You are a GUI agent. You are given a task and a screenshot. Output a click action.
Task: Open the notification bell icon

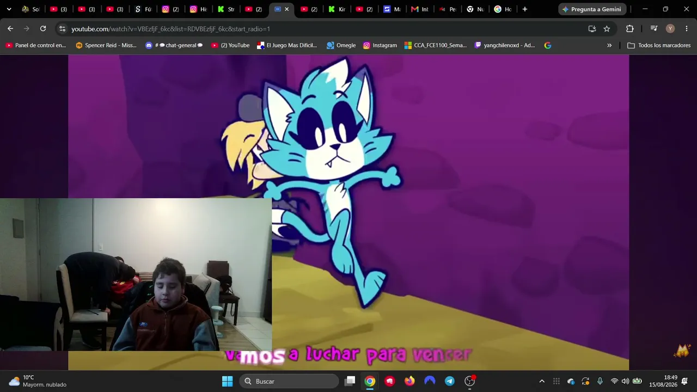click(x=684, y=381)
